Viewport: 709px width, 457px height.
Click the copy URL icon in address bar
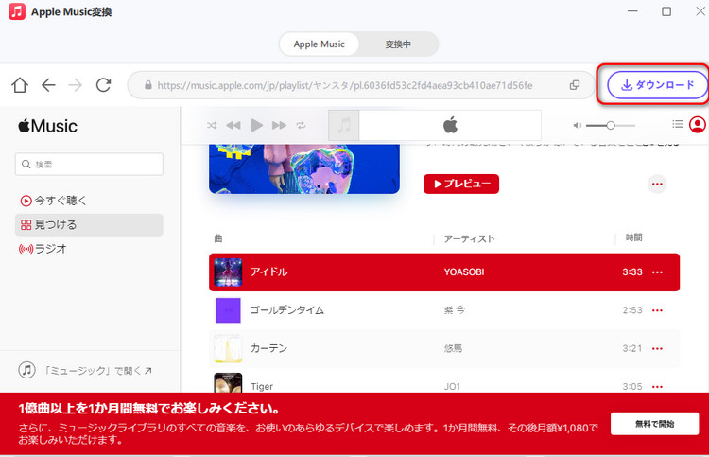point(574,85)
